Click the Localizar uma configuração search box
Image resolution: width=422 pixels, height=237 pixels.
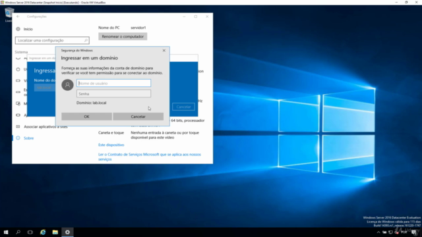(52, 40)
